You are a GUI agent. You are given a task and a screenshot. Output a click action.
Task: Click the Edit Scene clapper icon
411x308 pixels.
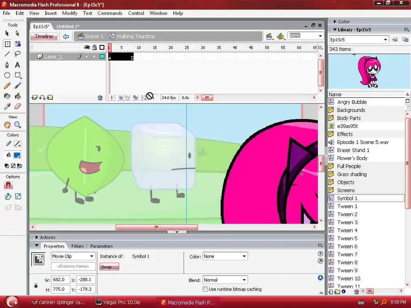point(269,36)
